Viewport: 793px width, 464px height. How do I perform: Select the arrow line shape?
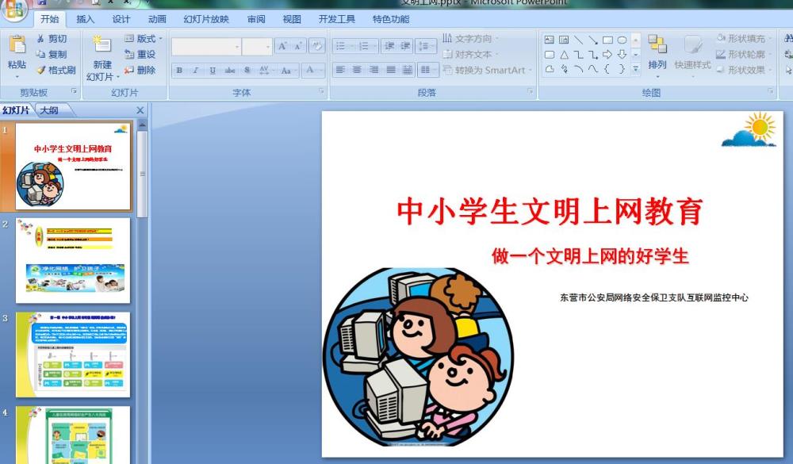pyautogui.click(x=593, y=40)
